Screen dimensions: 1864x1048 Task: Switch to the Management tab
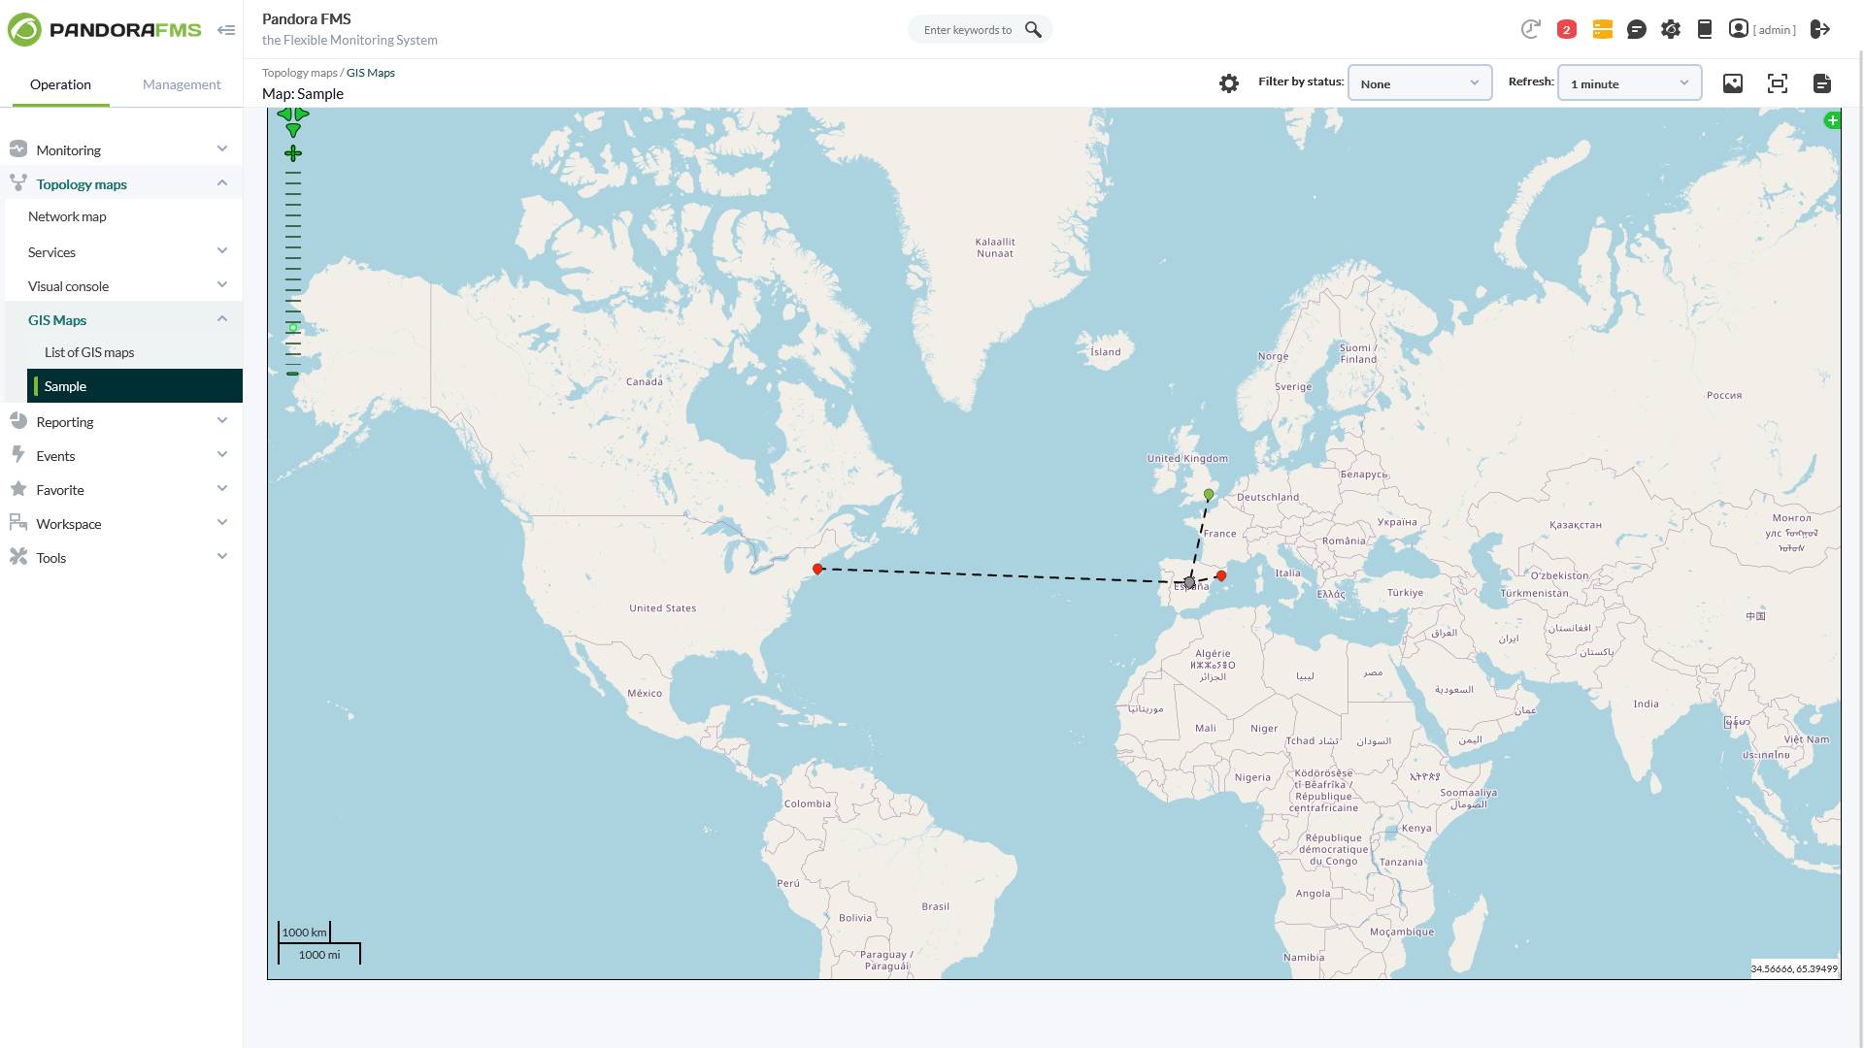tap(182, 84)
